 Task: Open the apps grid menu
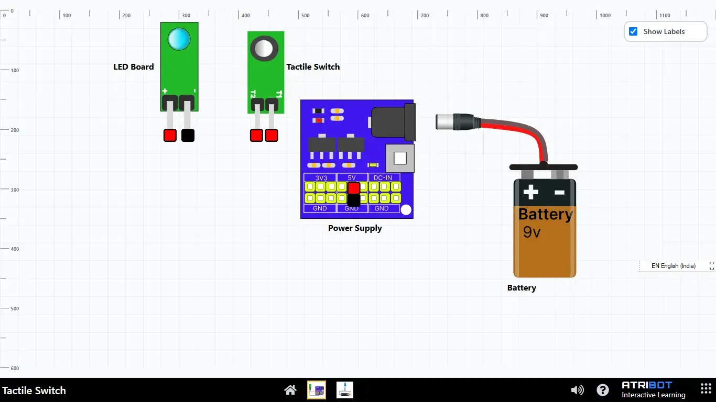click(x=706, y=389)
